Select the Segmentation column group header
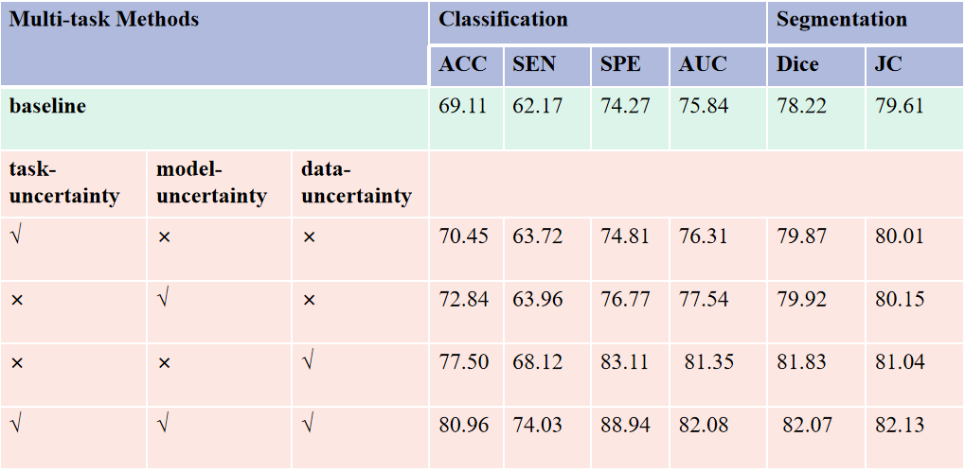965x472 pixels. point(842,19)
